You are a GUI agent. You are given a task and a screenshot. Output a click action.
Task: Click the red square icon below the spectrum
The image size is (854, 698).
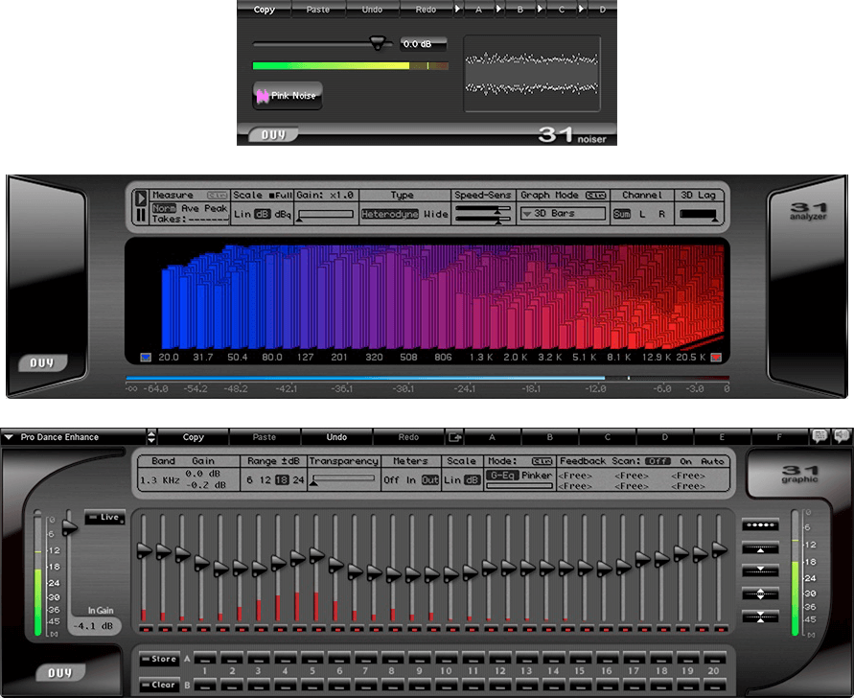pos(715,358)
